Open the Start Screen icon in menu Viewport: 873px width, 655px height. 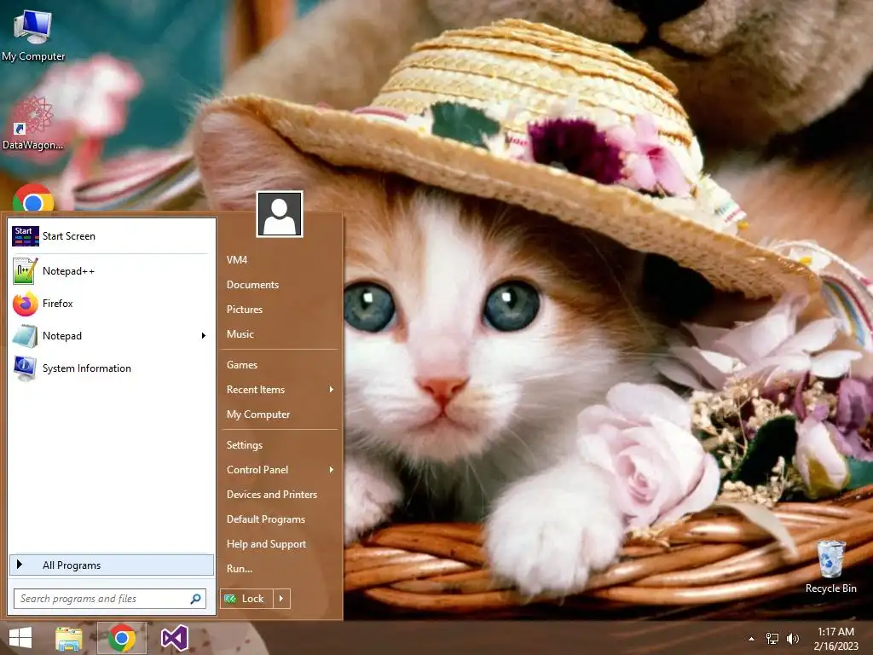[x=25, y=236]
